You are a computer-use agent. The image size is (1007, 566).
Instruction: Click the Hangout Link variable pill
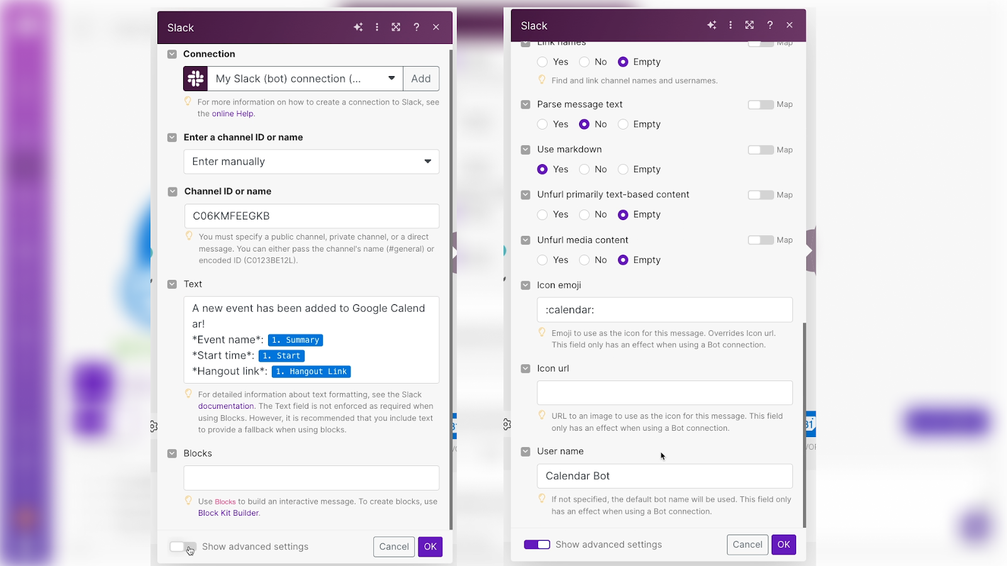[x=312, y=372]
